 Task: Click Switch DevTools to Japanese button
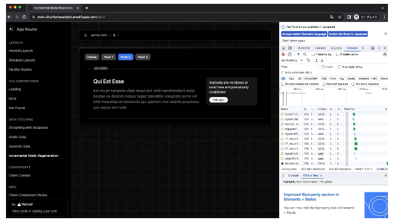(x=348, y=34)
